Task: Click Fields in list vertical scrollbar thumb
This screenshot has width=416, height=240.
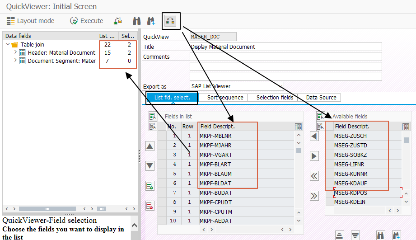Action: click(x=299, y=151)
